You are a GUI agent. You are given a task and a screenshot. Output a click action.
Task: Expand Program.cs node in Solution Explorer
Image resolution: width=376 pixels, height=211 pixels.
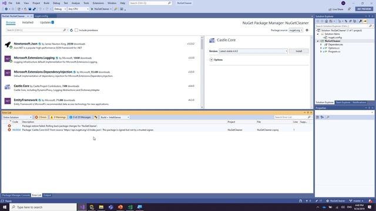point(321,52)
